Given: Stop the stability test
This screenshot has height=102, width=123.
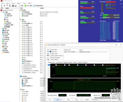Looking at the screenshot, I should tap(58, 100).
